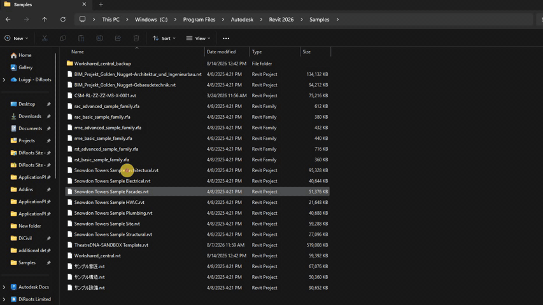Select rst_basic_sample_family.rfa file

[197, 159]
